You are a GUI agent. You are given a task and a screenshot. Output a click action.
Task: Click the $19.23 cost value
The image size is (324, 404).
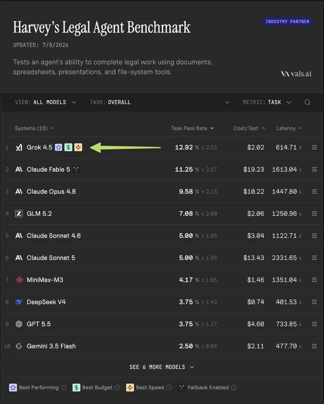(254, 169)
